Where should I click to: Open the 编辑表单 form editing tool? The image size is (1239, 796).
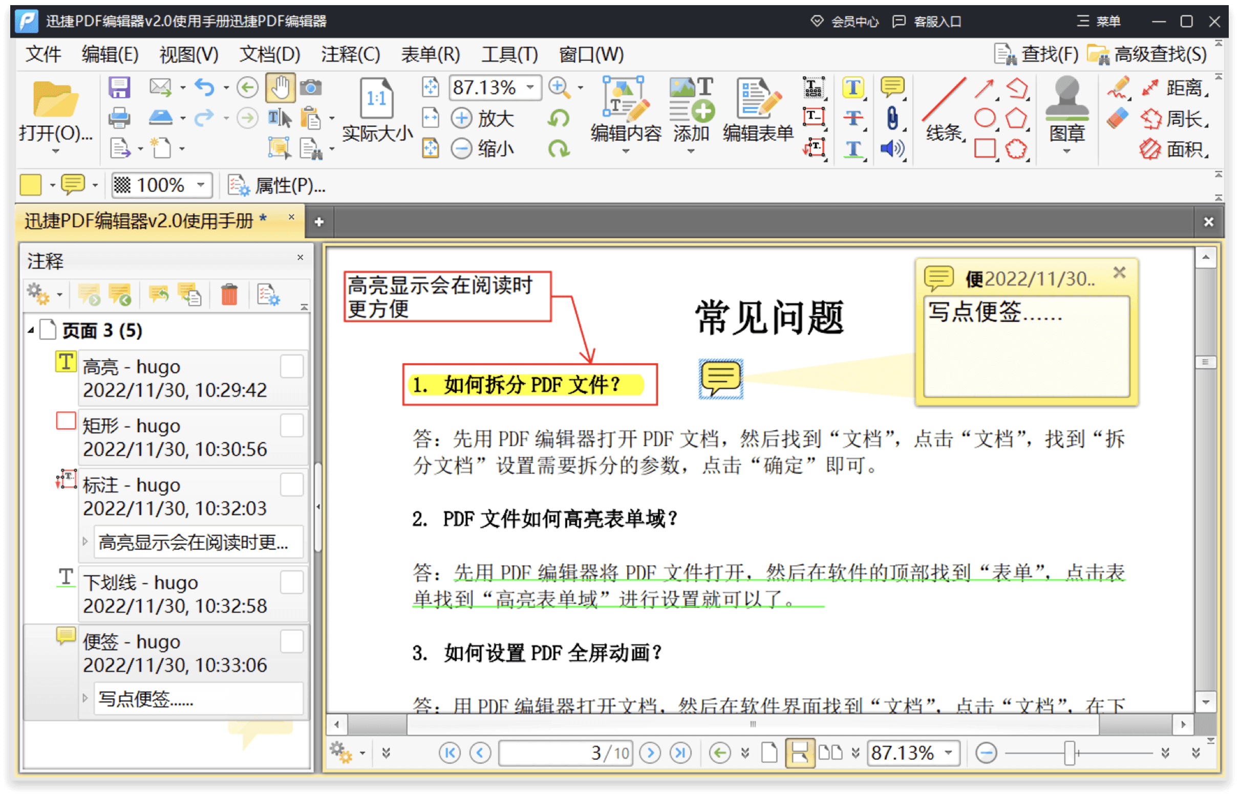pyautogui.click(x=756, y=108)
